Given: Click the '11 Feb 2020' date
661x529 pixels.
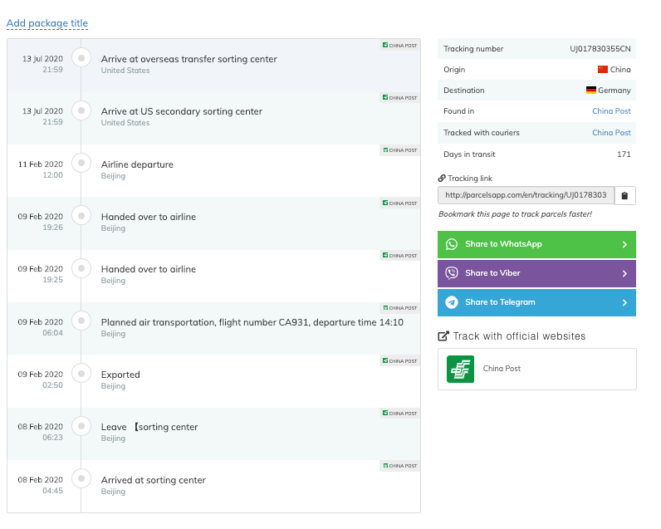Looking at the screenshot, I should click(41, 164).
